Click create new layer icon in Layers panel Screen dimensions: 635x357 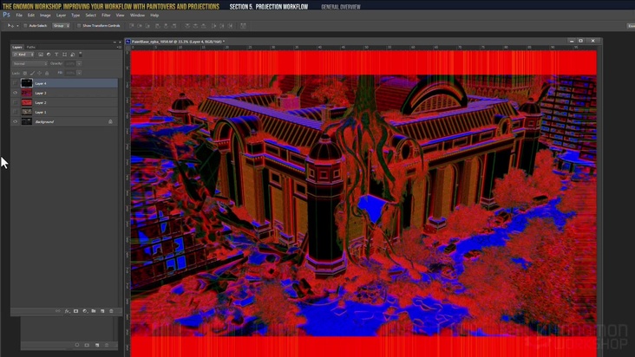pos(102,311)
